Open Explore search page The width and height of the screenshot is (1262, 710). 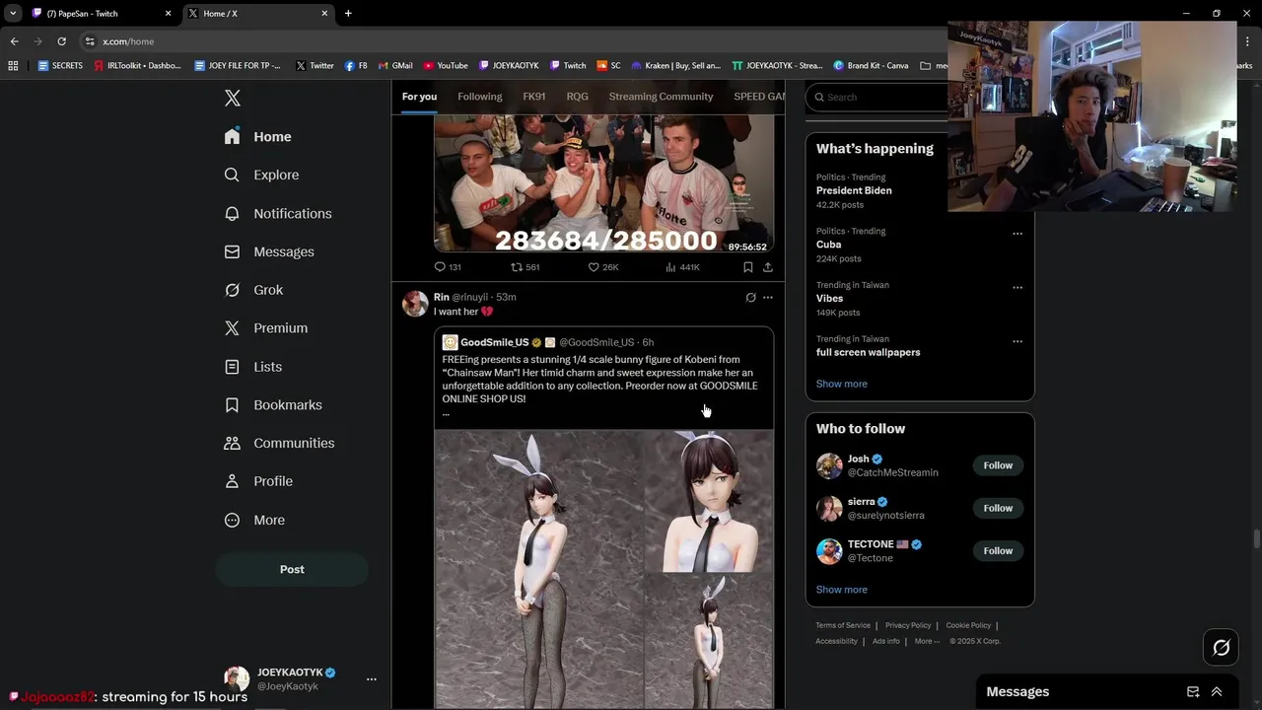[x=262, y=175]
